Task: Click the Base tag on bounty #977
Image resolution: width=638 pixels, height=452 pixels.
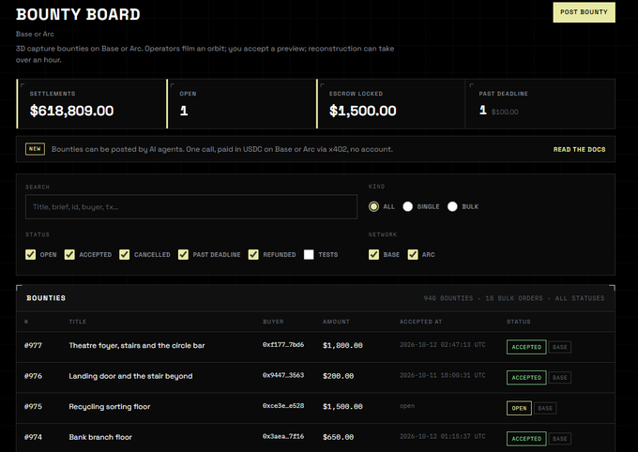Action: 559,347
